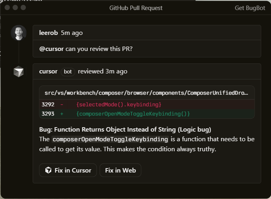Image resolution: width=271 pixels, height=199 pixels.
Task: Minimize window using the middle dot
Action: pos(15,8)
